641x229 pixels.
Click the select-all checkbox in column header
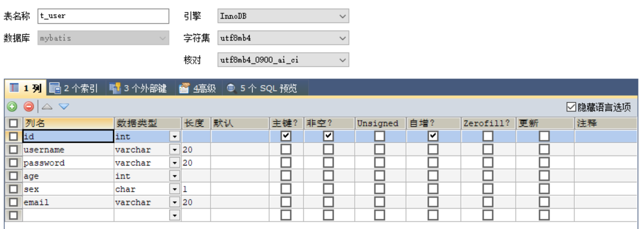pyautogui.click(x=13, y=123)
